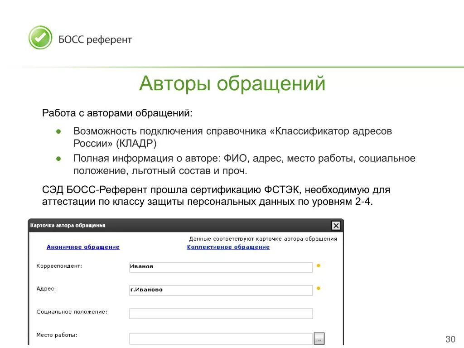This screenshot has height=348, width=464.
Task: Click the line Работа с авторами обращений:
Action: tap(117, 113)
